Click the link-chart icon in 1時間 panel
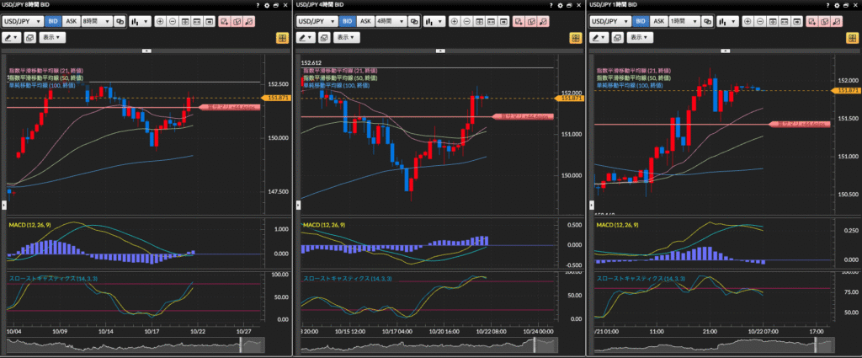 [708, 21]
